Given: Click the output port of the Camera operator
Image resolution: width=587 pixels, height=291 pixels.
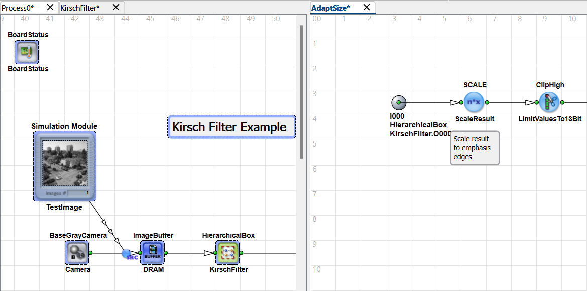Looking at the screenshot, I should pos(91,253).
